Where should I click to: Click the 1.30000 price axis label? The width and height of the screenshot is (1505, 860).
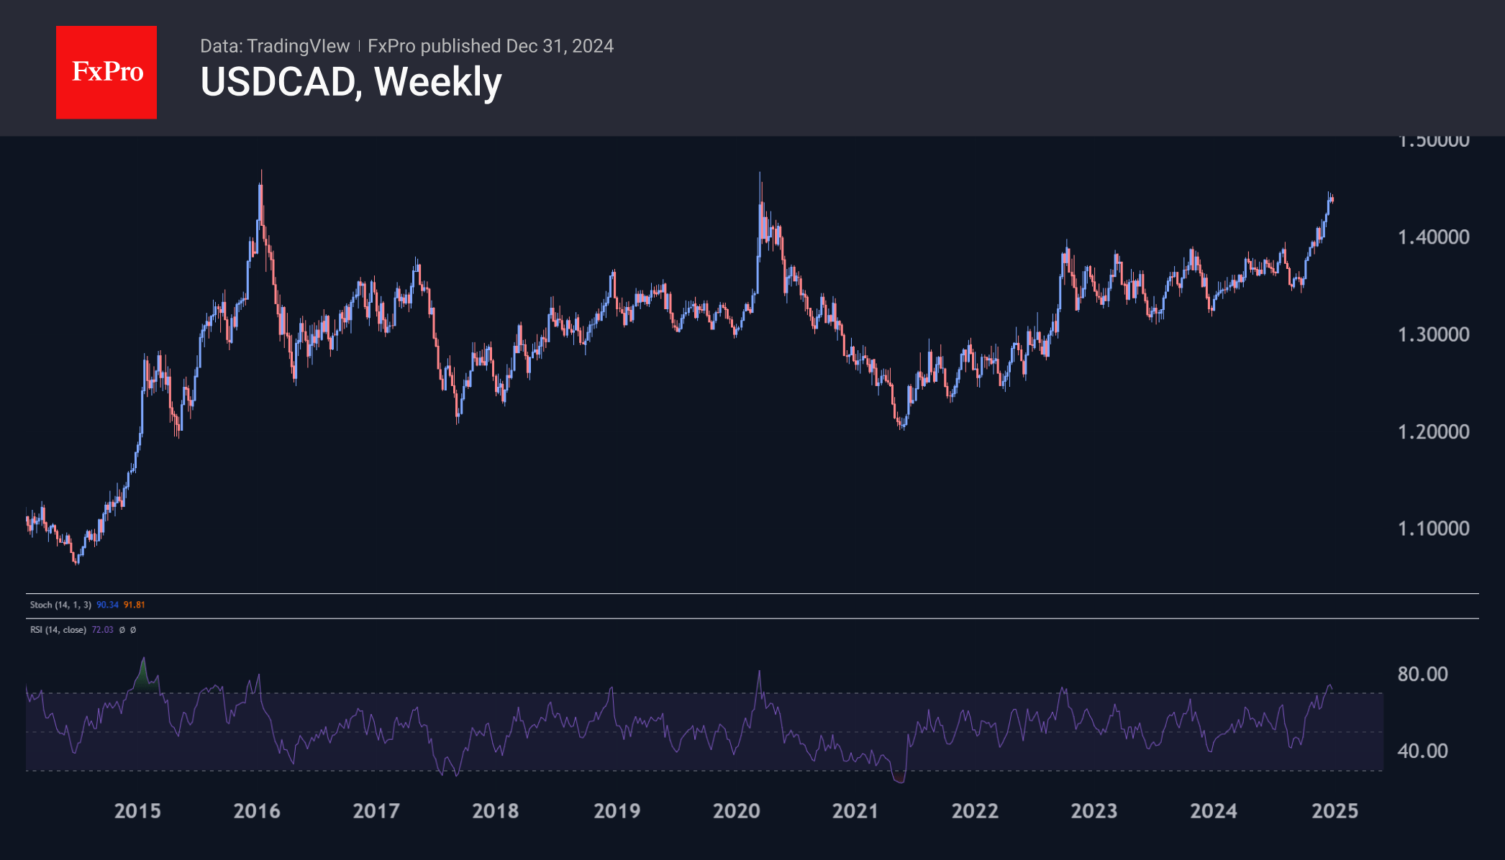1433,334
